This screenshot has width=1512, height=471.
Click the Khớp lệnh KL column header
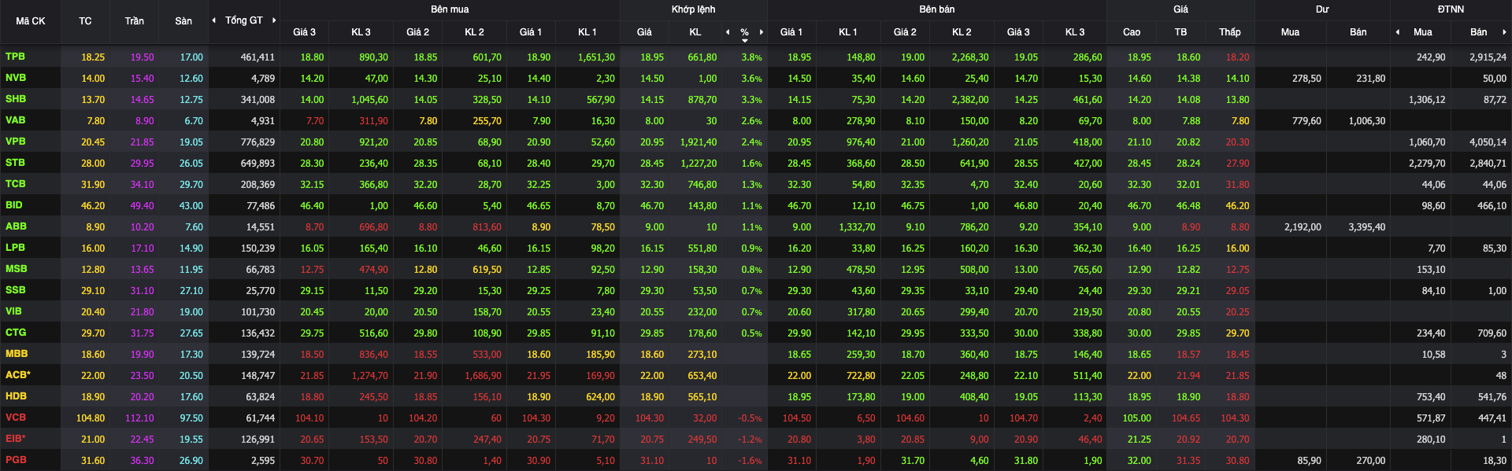pos(695,32)
